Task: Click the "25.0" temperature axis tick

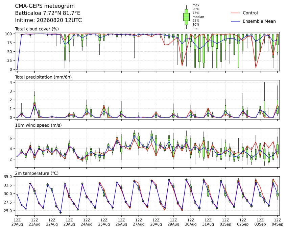Action: (8, 211)
